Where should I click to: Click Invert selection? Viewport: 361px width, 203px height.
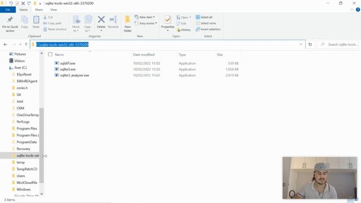(x=208, y=29)
